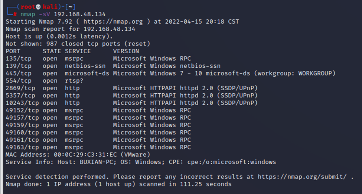Click the microsoft-ds service on port 445
Screen dimensions: 362x194
(87, 73)
